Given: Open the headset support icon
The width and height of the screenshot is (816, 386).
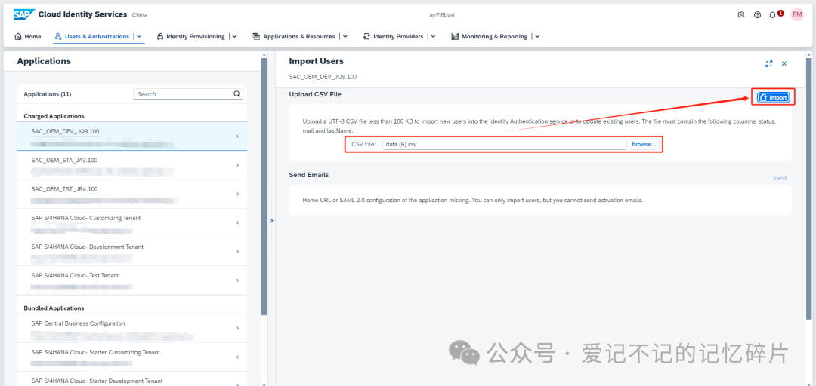Looking at the screenshot, I should point(741,14).
